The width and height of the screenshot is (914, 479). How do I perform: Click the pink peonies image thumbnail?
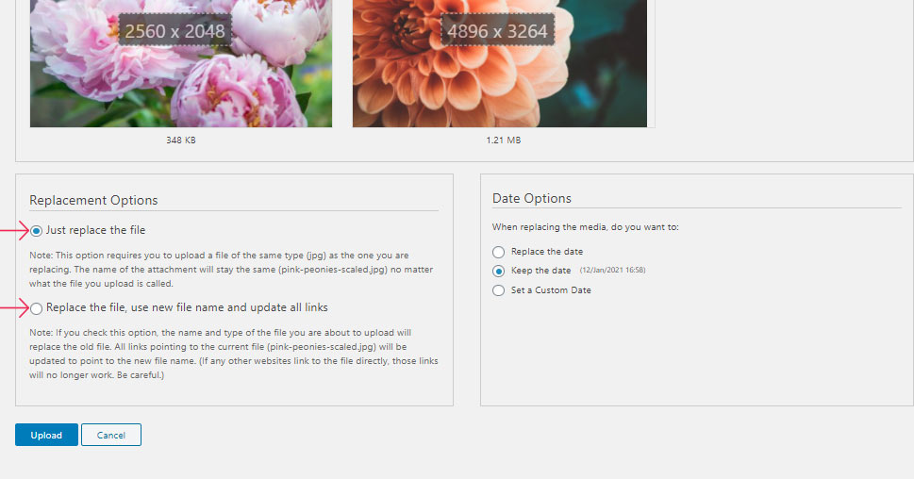181,63
